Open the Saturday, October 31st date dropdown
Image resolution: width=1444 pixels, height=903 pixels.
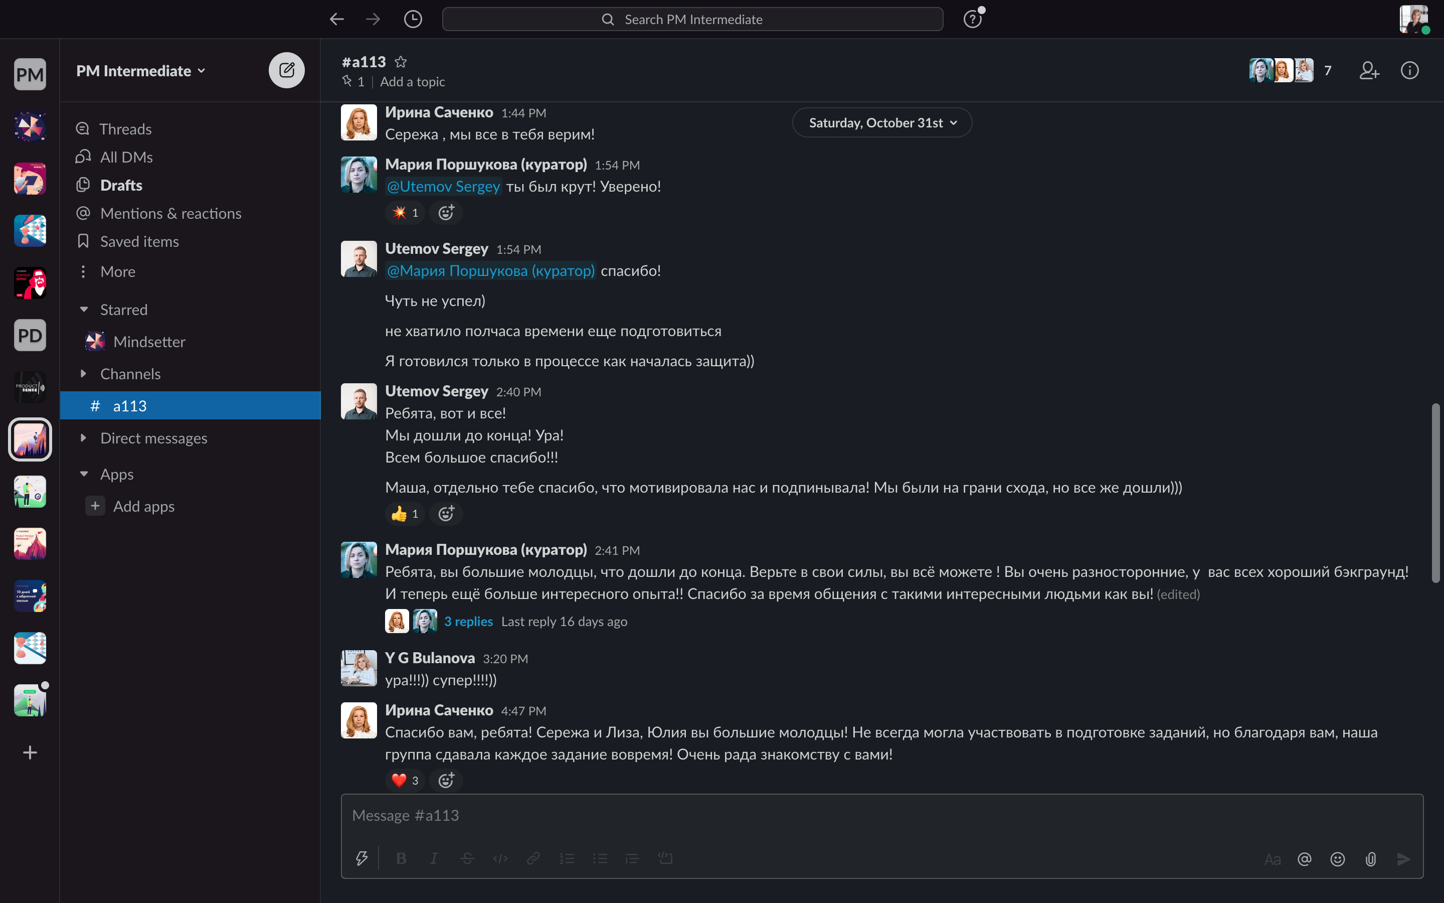pyautogui.click(x=882, y=122)
